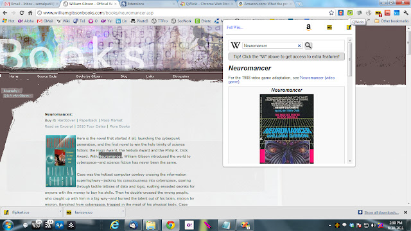Click the blue calendar extension icon
The height and width of the screenshot is (231, 411).
coord(397,13)
